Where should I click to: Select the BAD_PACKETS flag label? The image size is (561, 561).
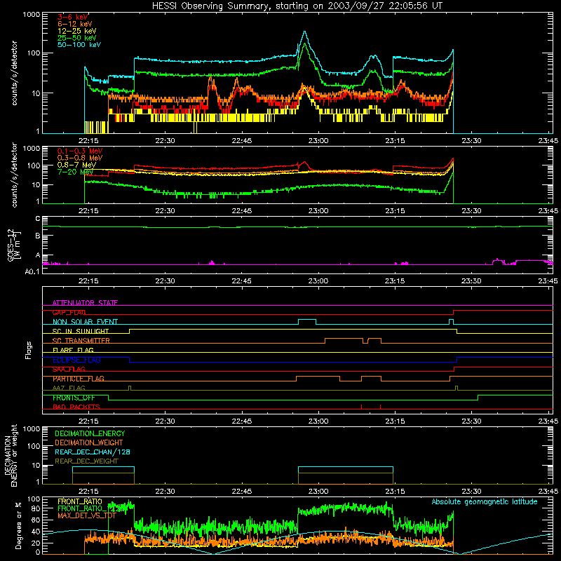pos(76,407)
